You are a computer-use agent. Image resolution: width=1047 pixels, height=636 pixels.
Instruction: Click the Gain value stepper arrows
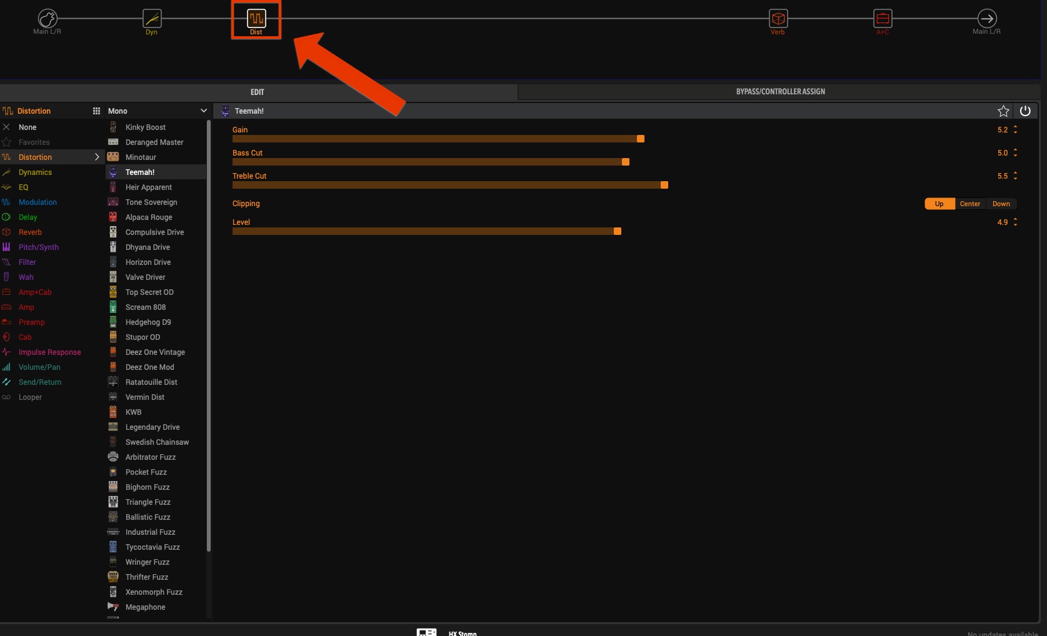pos(1015,130)
